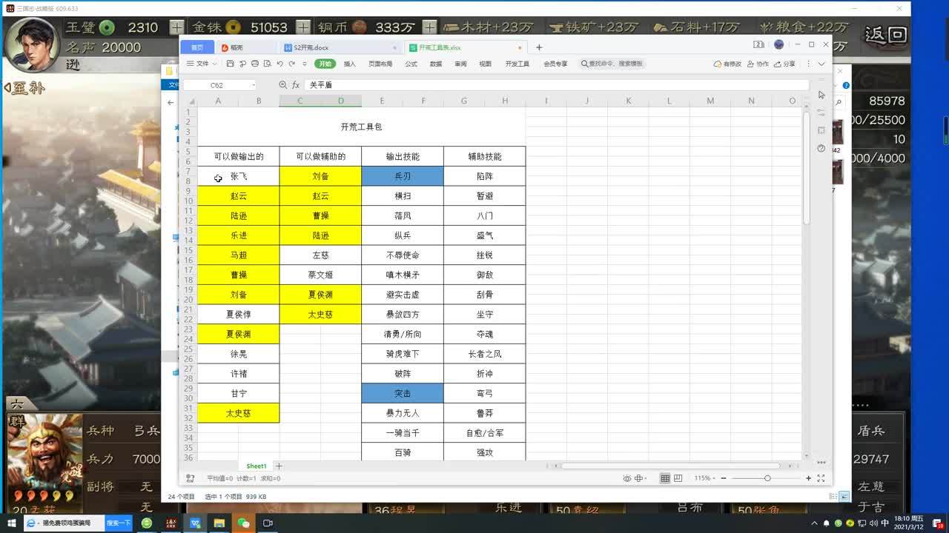Image resolution: width=949 pixels, height=533 pixels.
Task: Click the 有修改 status button
Action: [x=727, y=64]
